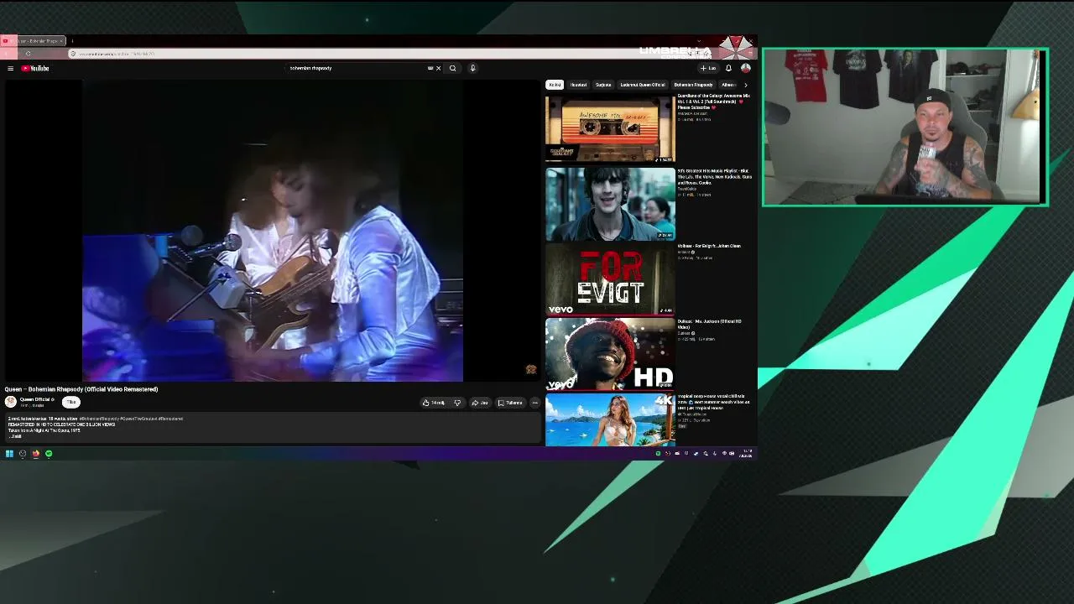Open the Windows Start menu
This screenshot has height=604, width=1074.
tap(9, 454)
